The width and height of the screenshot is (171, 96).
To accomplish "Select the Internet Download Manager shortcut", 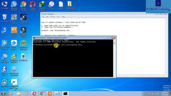I will 42,6.
